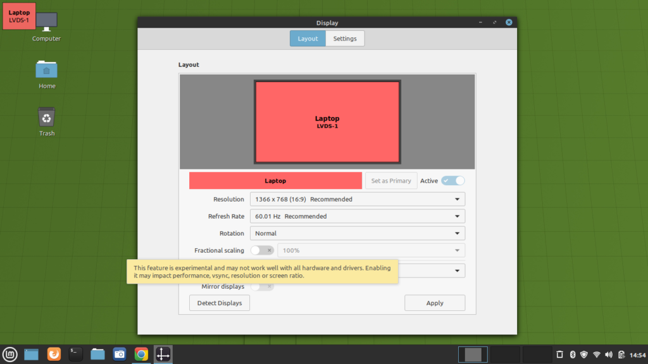This screenshot has height=364, width=648.
Task: Click the Google Chrome taskbar icon
Action: (x=141, y=354)
